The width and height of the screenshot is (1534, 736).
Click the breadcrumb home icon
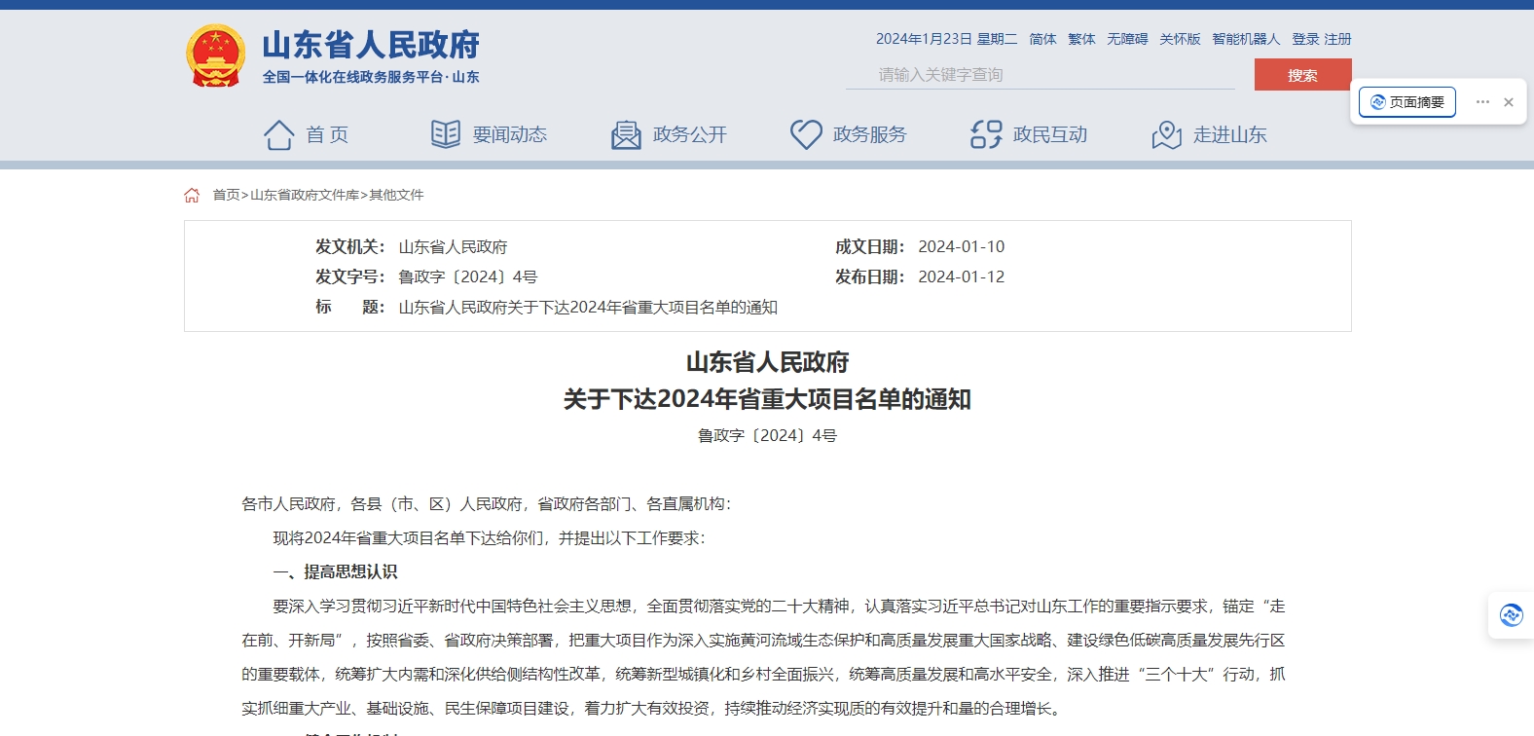[192, 195]
